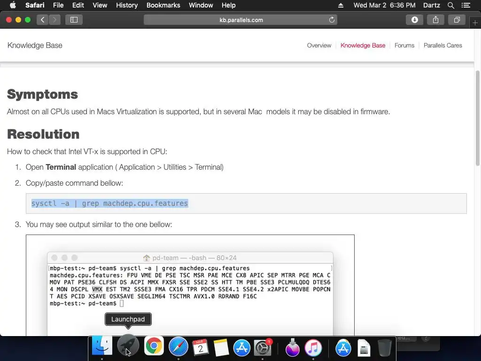Open the History menu
481x361 pixels.
pos(127,5)
